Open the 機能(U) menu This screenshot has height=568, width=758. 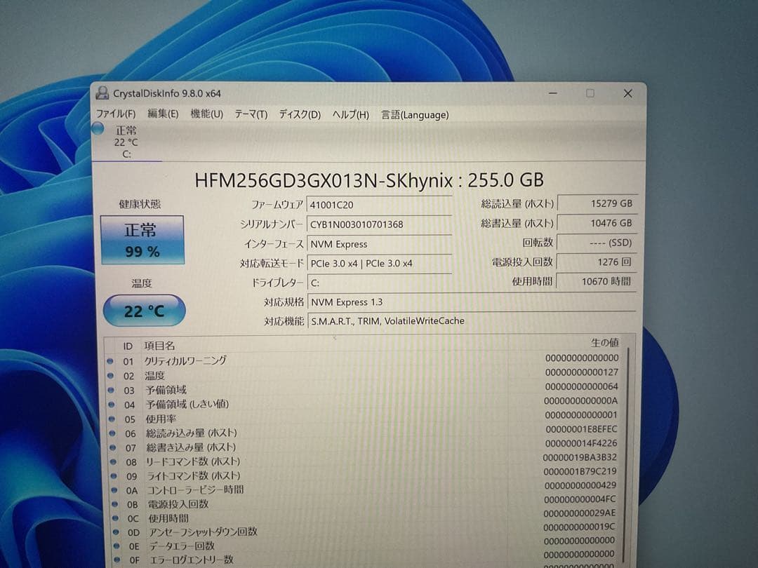(206, 114)
